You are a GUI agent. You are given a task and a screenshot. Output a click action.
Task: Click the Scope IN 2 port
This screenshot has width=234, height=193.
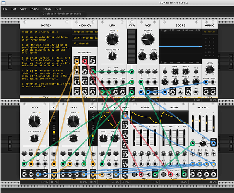[x=180, y=92]
